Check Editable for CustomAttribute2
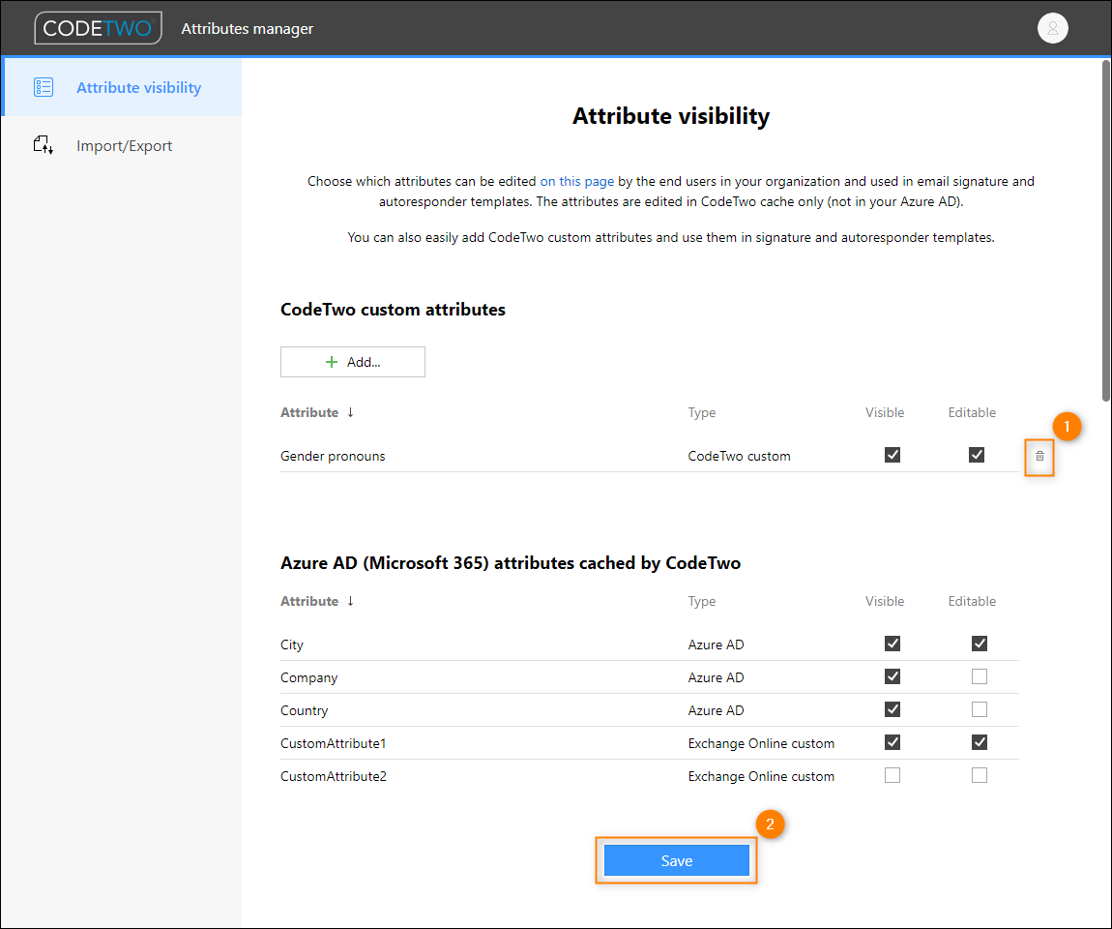The height and width of the screenshot is (929, 1112). pos(980,775)
